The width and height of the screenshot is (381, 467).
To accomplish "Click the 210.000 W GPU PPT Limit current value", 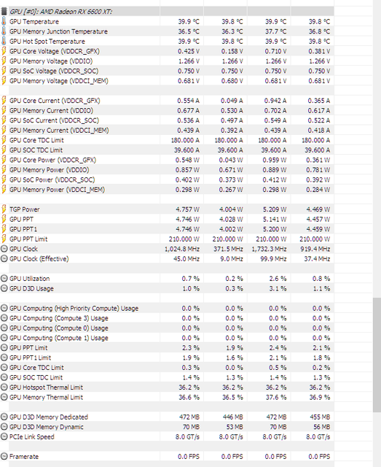I will (184, 239).
